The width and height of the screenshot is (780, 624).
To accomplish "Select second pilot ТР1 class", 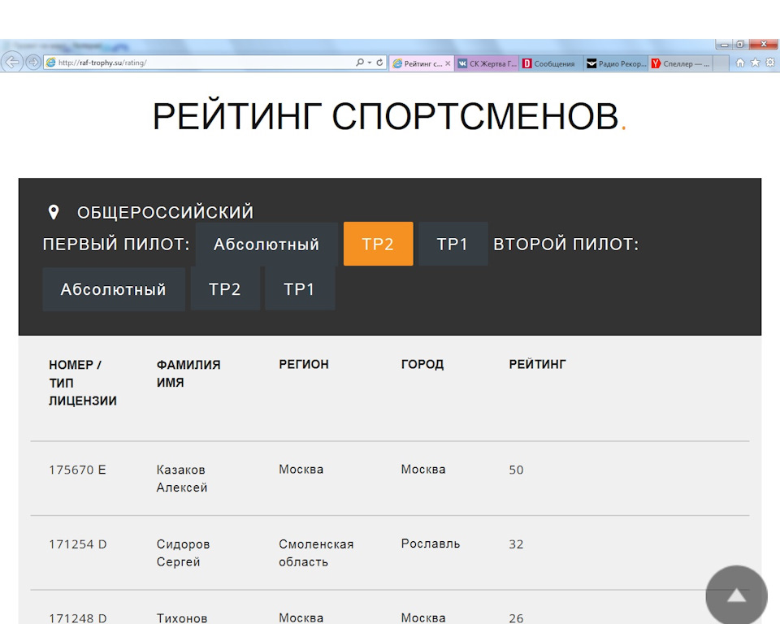I will [300, 288].
